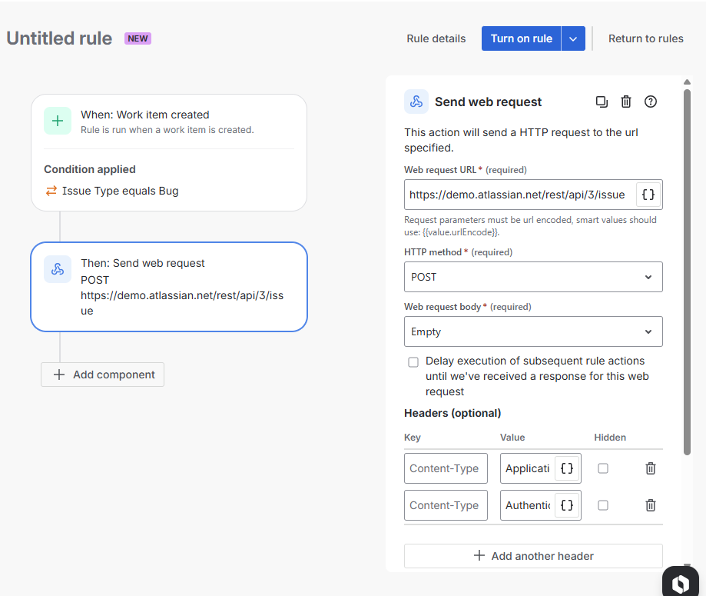Remove the second header row

pos(650,505)
